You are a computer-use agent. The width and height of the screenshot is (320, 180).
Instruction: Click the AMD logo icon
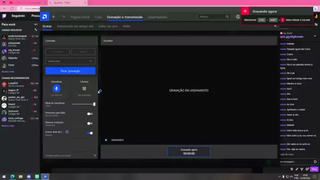(x=45, y=17)
